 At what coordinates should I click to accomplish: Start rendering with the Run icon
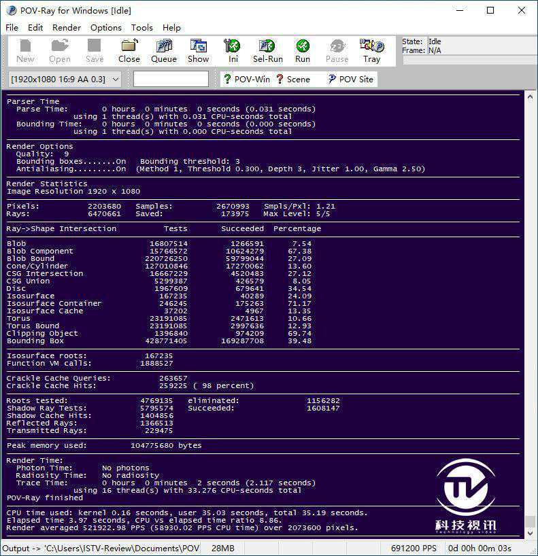click(x=302, y=50)
